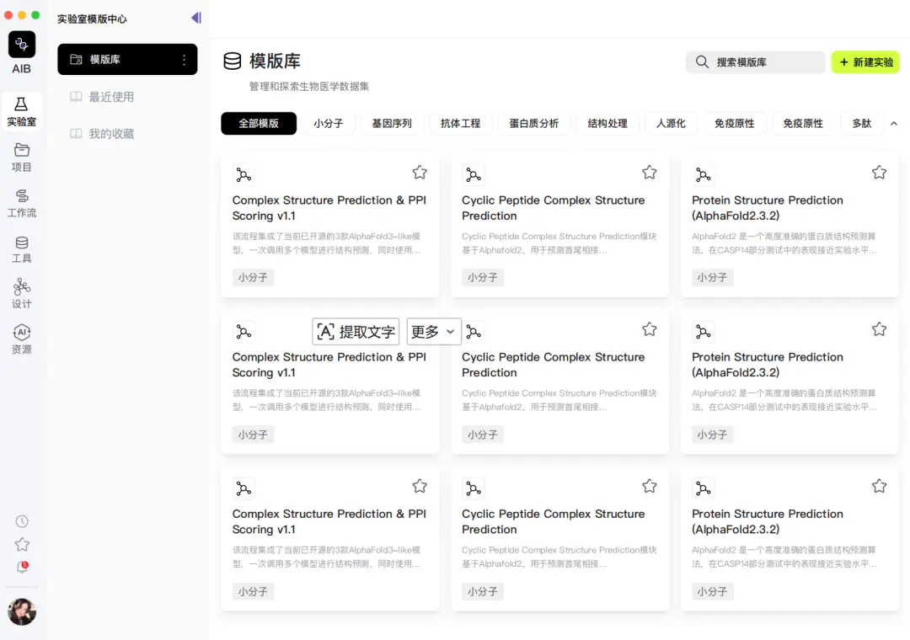Click the 提取文字 button
The image size is (910, 640).
(x=356, y=331)
